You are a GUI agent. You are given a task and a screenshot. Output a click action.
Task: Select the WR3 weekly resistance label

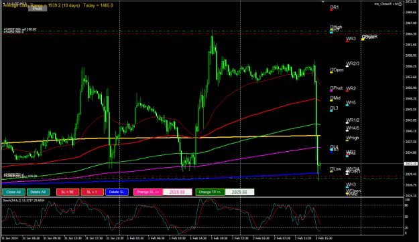tap(351, 39)
